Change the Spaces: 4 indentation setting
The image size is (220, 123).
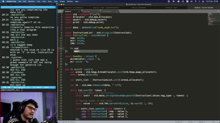pos(202,122)
